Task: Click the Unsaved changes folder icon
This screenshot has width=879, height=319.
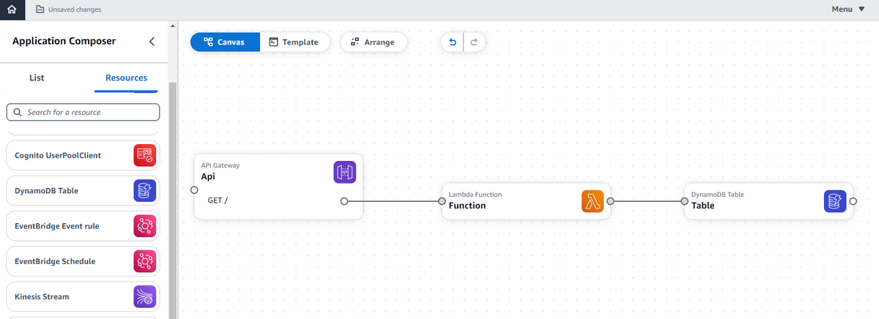Action: (x=40, y=10)
